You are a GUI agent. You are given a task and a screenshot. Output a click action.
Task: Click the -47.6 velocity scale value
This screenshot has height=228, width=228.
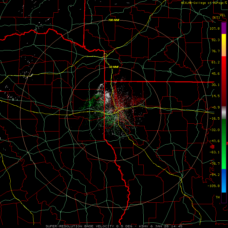[x=215, y=141]
